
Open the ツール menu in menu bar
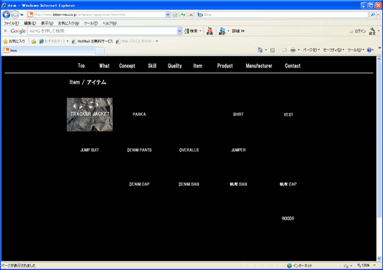(x=91, y=23)
